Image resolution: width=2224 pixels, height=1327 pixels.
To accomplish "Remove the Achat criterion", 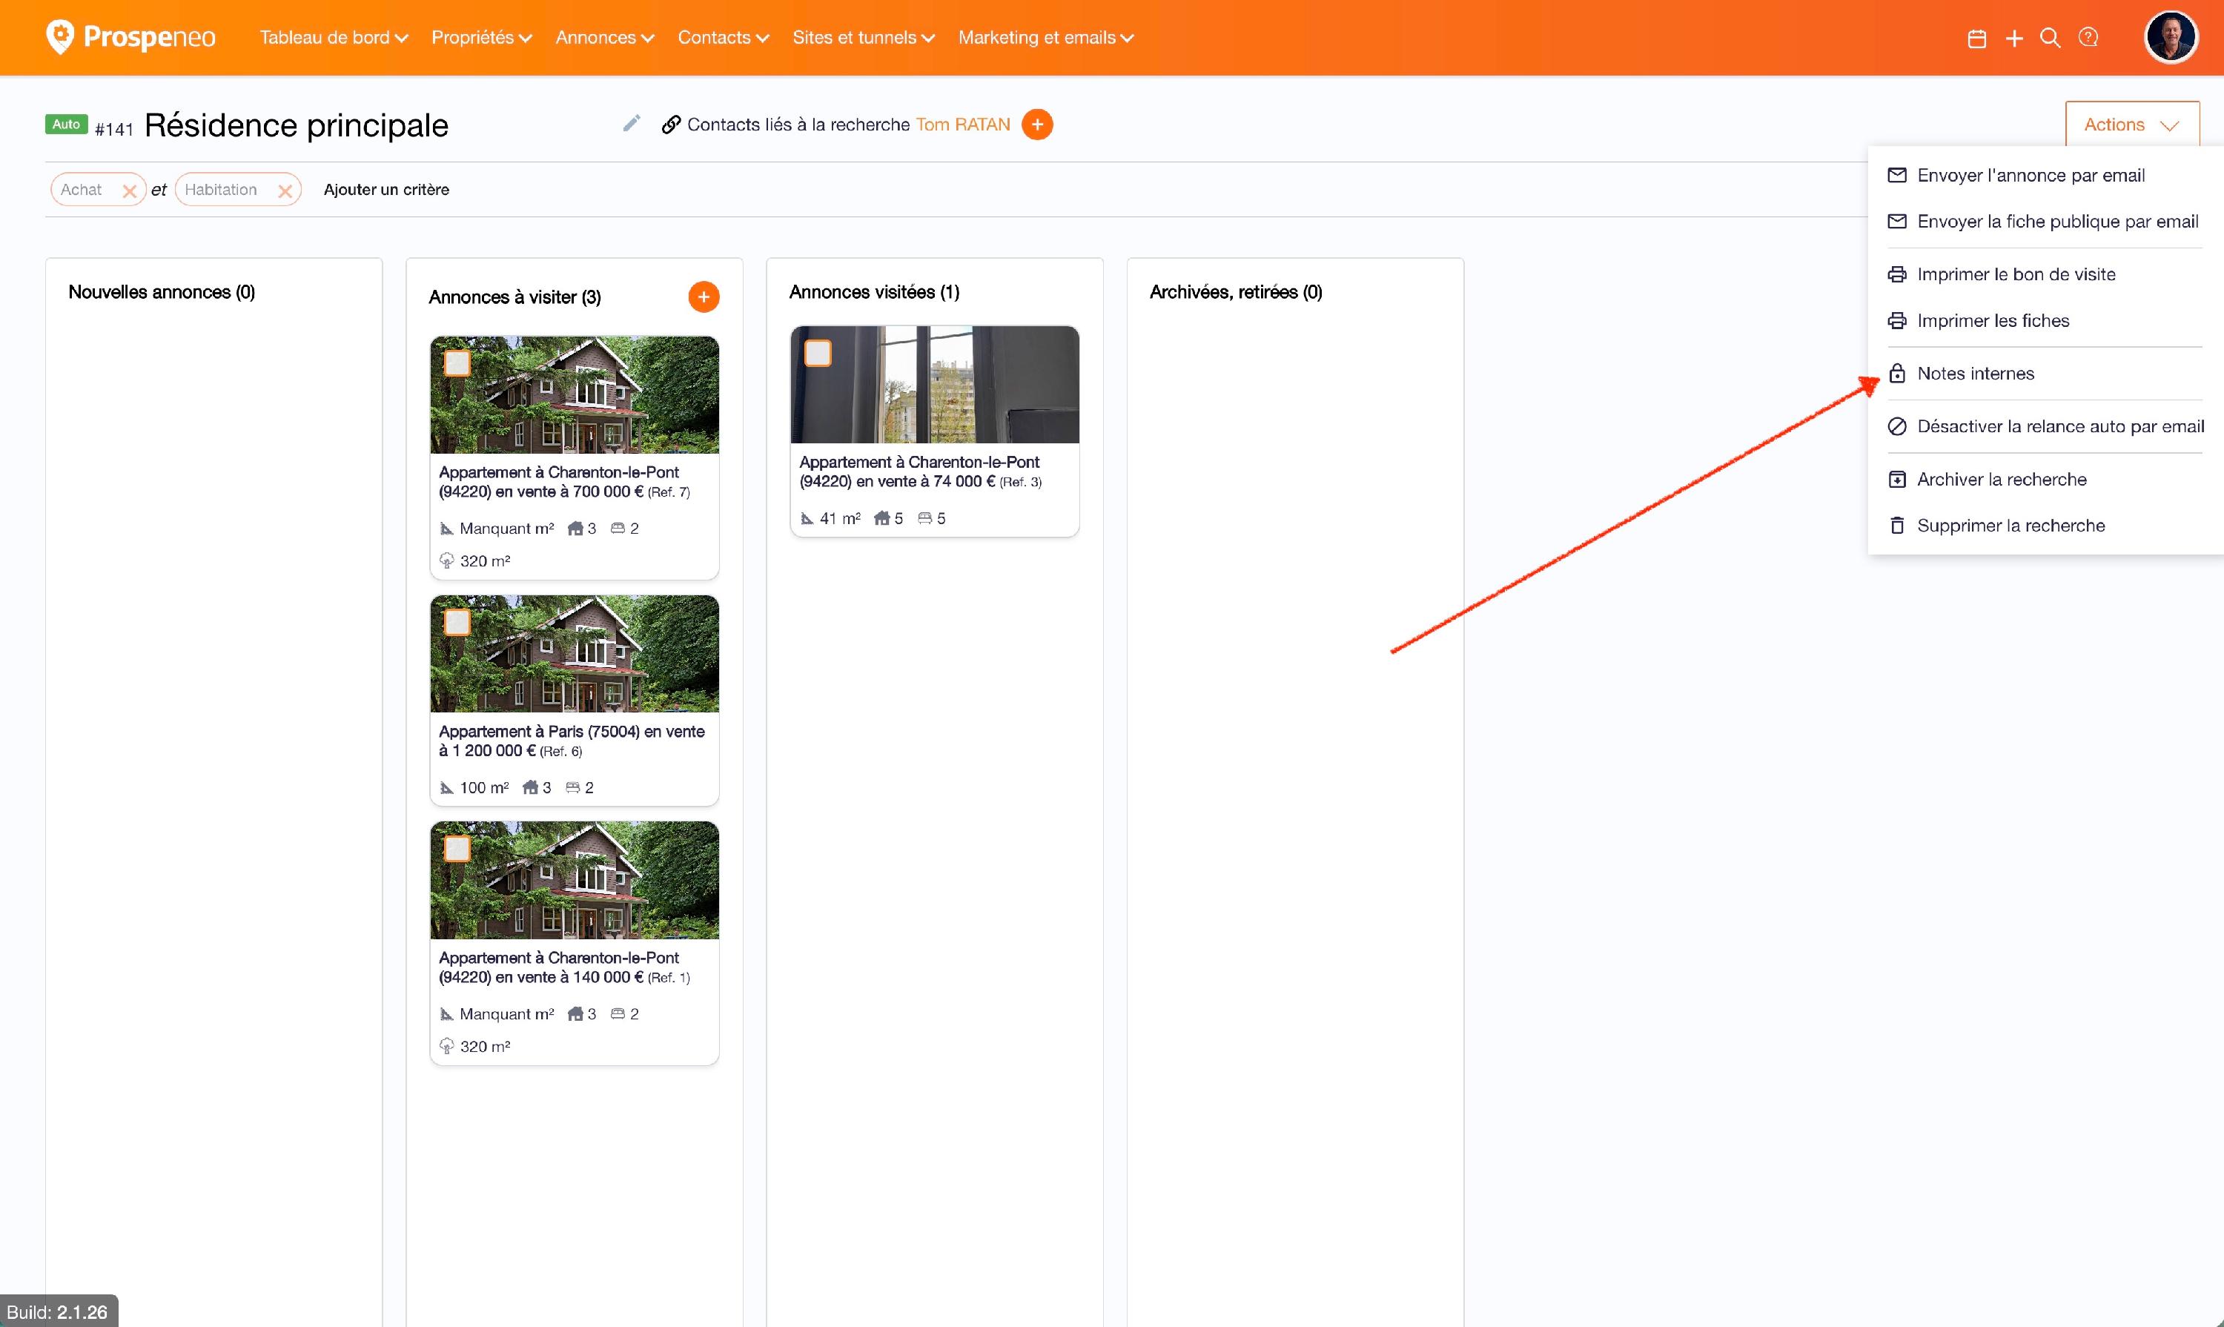I will pyautogui.click(x=130, y=191).
